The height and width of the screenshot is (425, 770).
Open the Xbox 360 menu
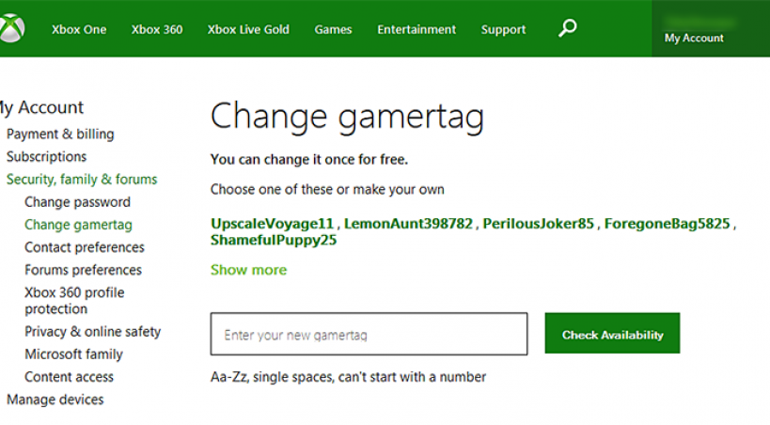(157, 29)
